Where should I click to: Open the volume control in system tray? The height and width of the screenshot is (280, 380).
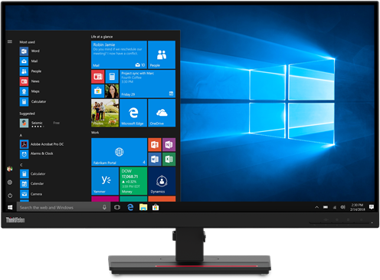point(342,207)
